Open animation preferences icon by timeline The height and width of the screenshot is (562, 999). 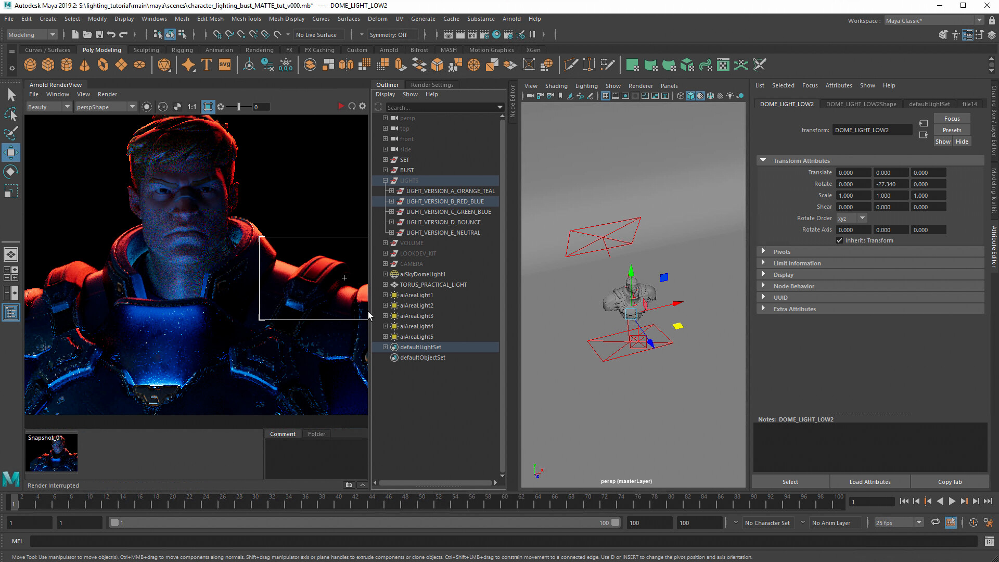(989, 522)
